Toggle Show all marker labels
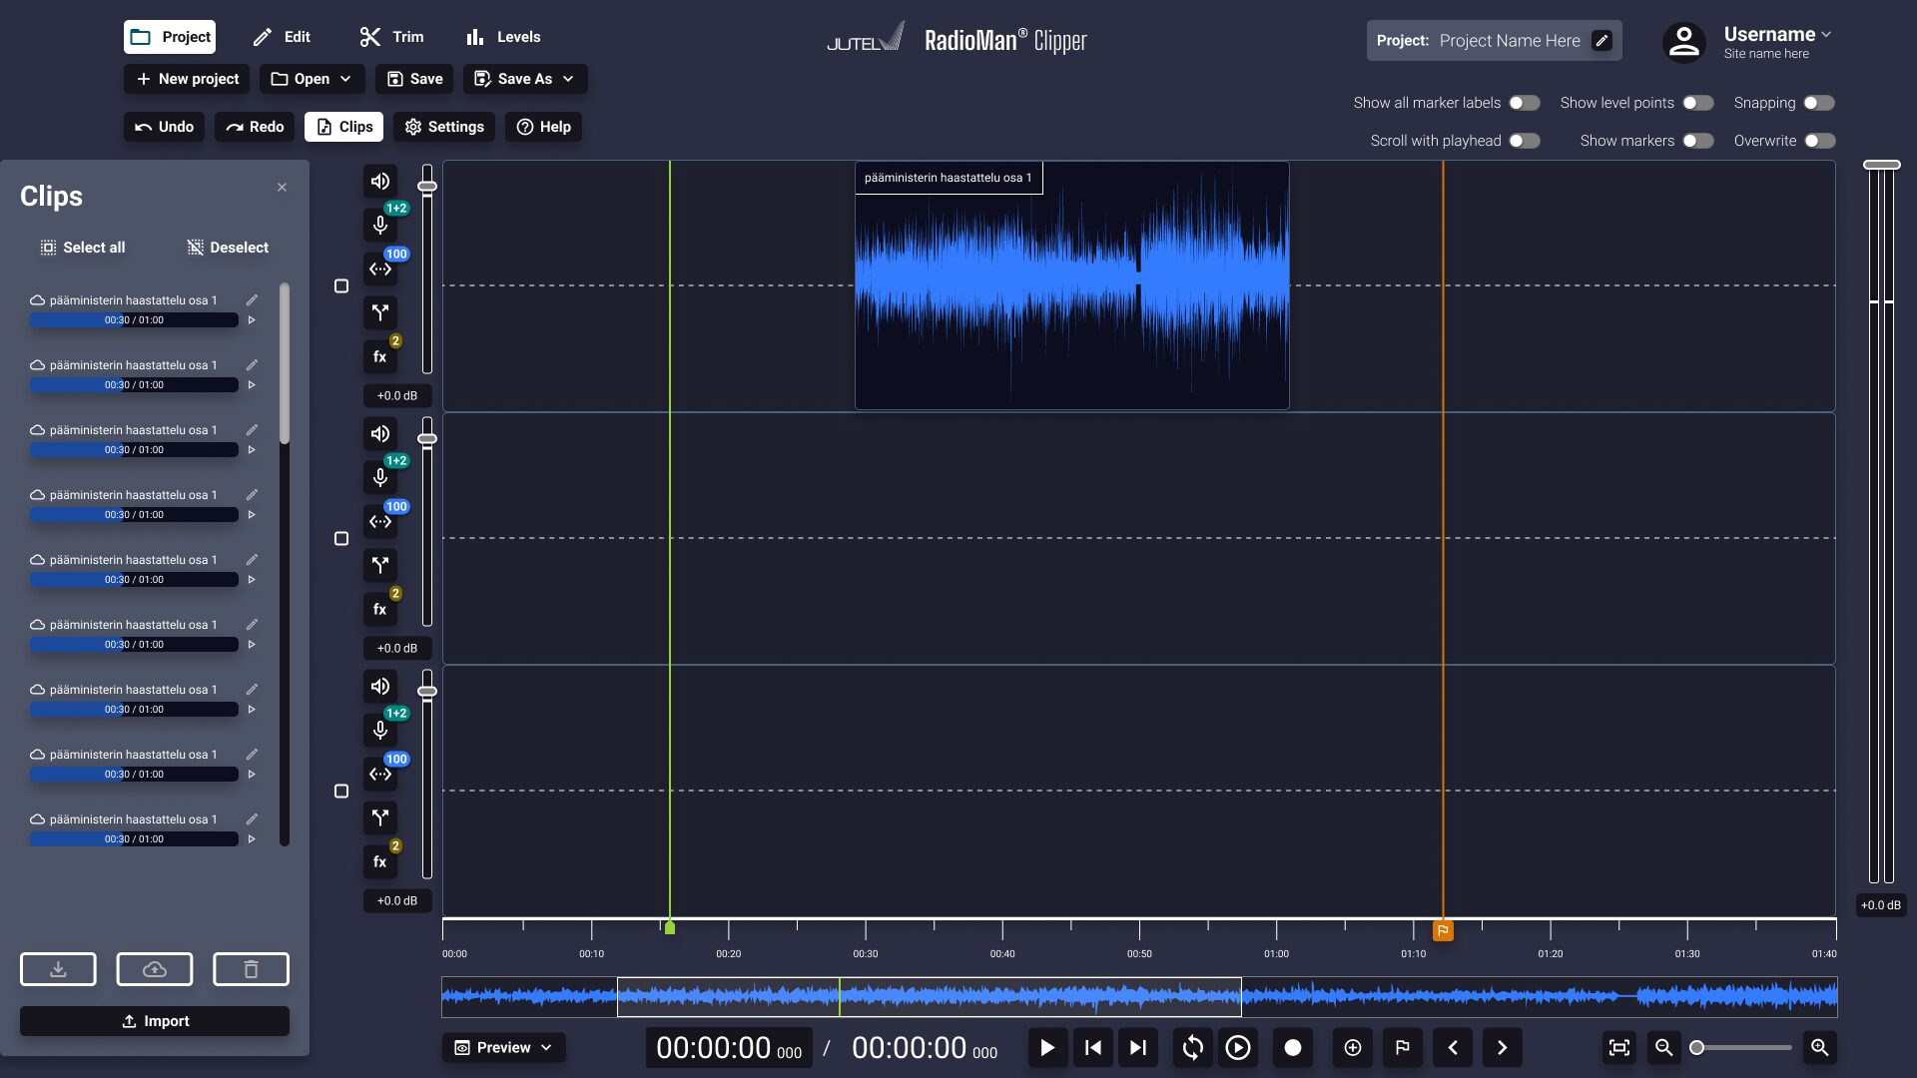Screen dimensions: 1917x1078 pyautogui.click(x=1525, y=103)
